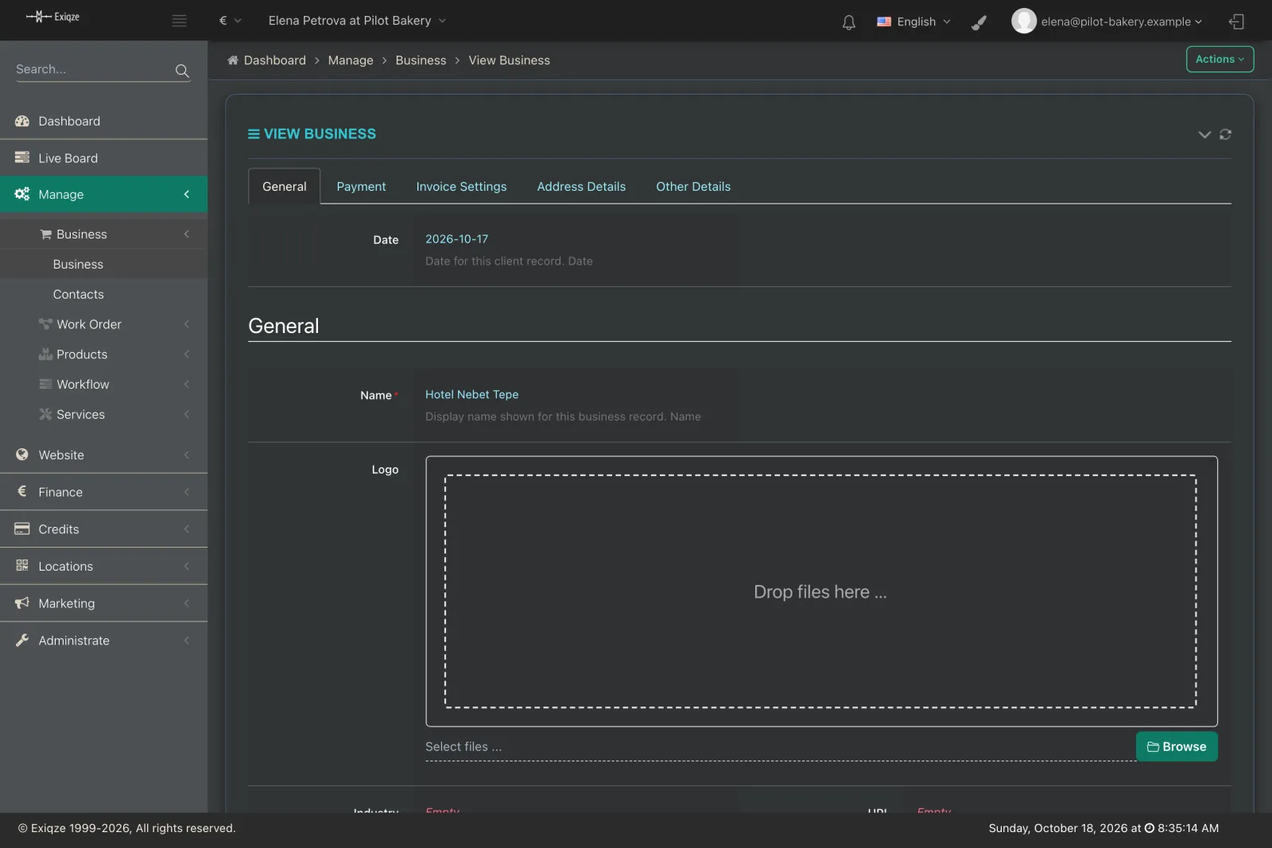1272x848 pixels.
Task: Go to Manage in the breadcrumb
Action: pos(351,60)
